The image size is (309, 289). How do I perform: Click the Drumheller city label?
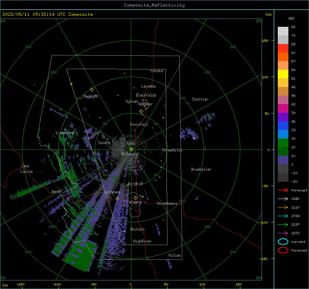tap(201, 169)
